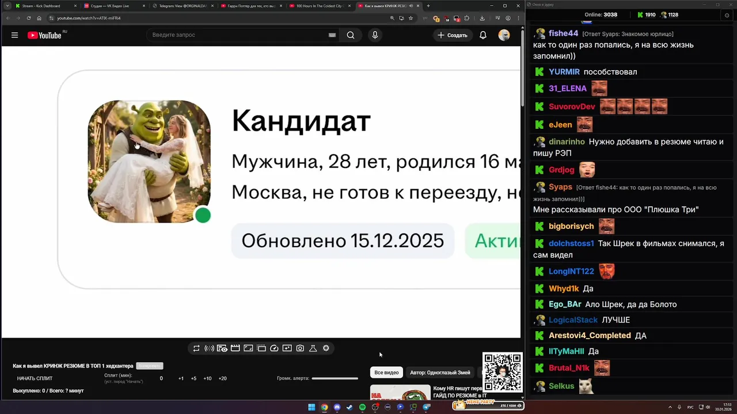Click the Chrome address bar URL
Screen dimensions: 737x414
click(x=89, y=18)
